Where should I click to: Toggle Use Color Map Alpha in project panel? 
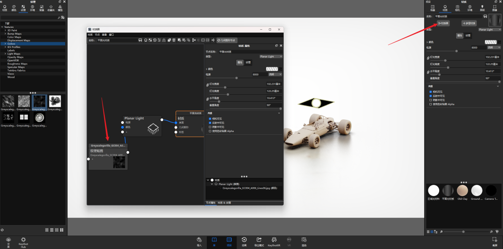[430, 104]
